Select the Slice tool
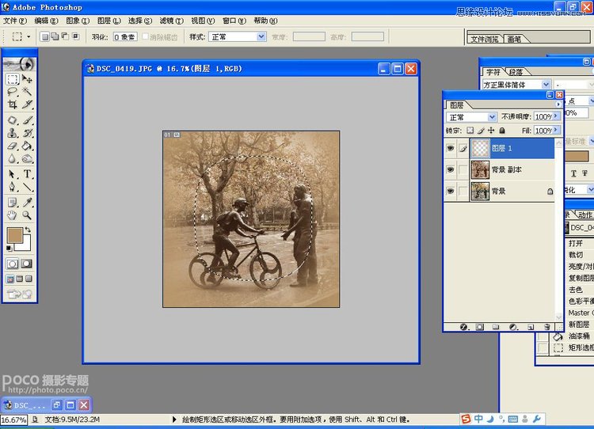This screenshot has width=594, height=429. pyautogui.click(x=27, y=104)
